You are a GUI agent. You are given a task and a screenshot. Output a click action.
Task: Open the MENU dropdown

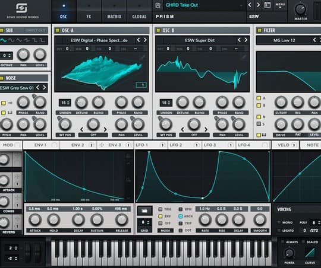click(x=280, y=5)
